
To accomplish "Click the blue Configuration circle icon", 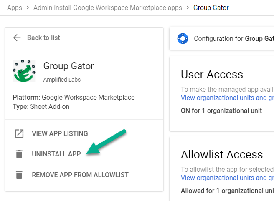I will pos(183,38).
